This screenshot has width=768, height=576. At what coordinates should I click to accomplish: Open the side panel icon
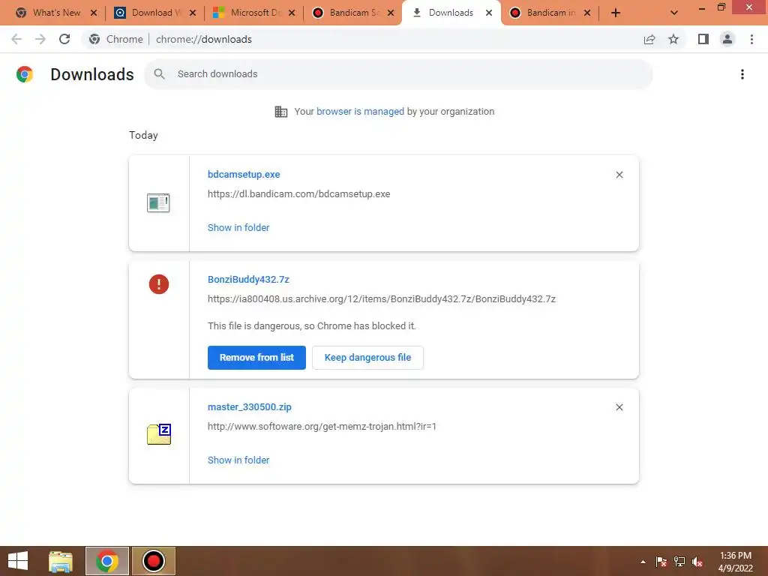click(703, 39)
